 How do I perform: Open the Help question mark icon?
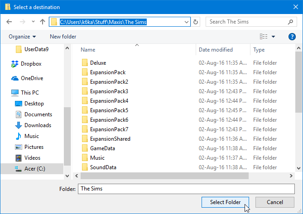pos(292,37)
